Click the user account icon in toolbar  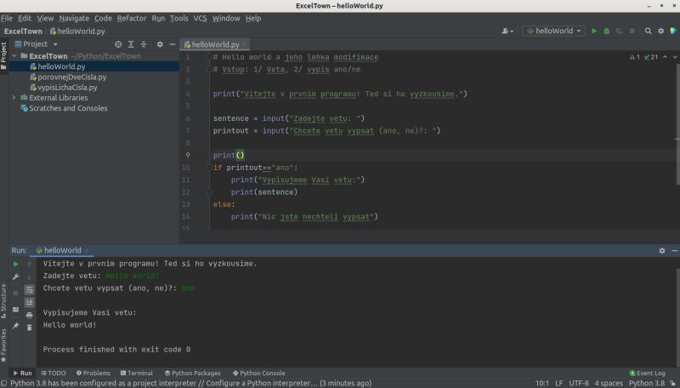pos(507,31)
